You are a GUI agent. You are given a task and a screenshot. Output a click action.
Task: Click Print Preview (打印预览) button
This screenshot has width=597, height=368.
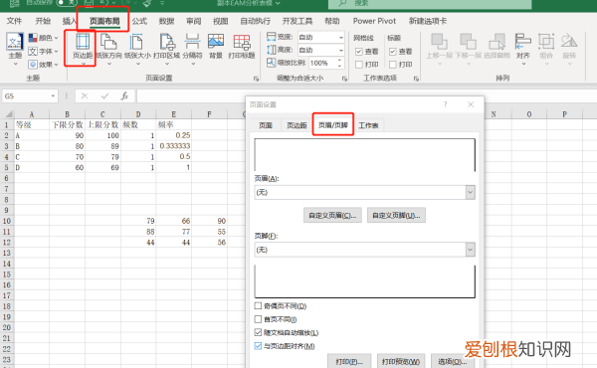tap(401, 361)
